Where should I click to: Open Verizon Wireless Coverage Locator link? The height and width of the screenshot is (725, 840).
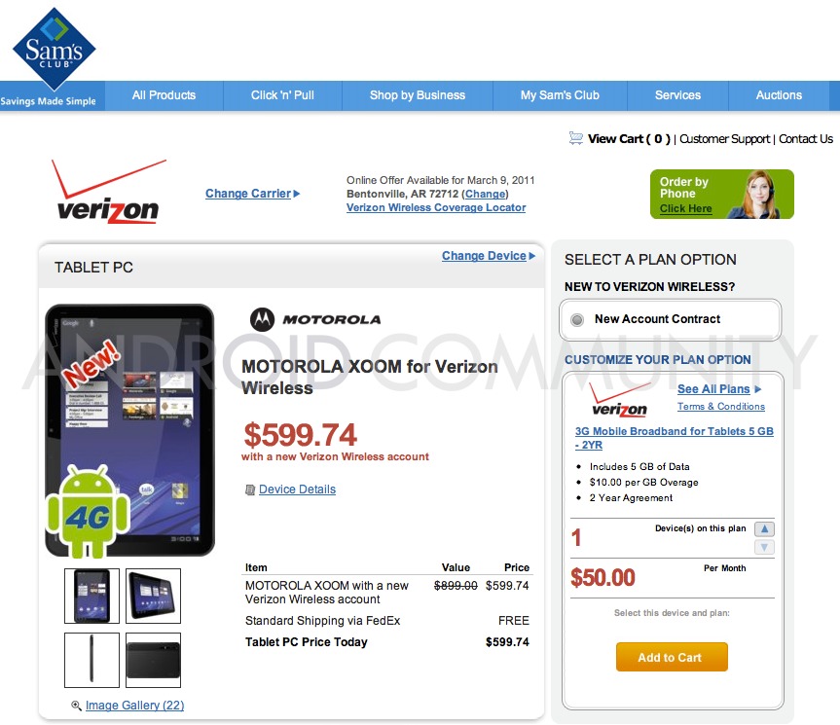436,207
